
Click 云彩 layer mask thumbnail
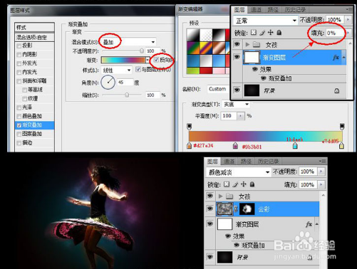[x=247, y=209]
